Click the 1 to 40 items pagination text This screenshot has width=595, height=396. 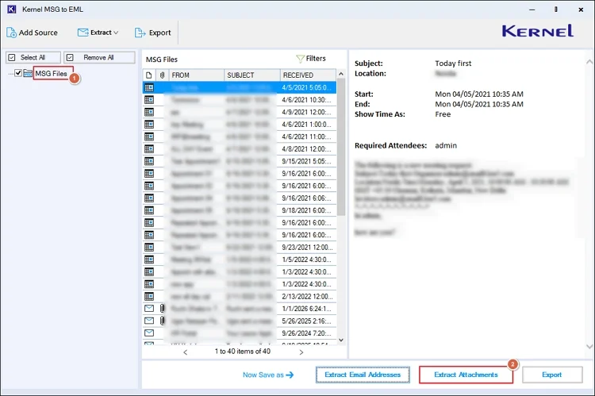pos(243,352)
